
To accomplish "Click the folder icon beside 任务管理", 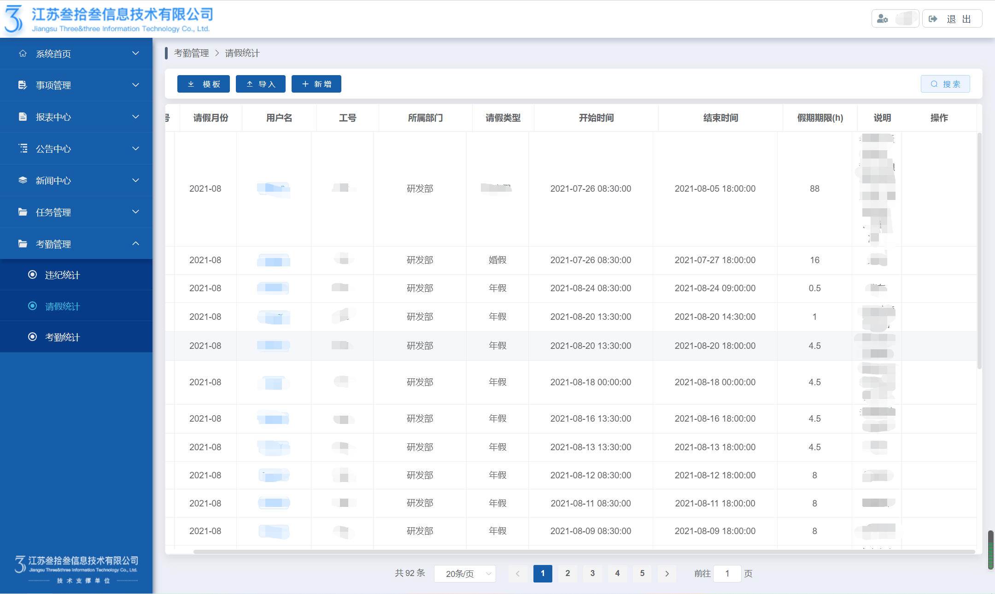I will pos(23,212).
